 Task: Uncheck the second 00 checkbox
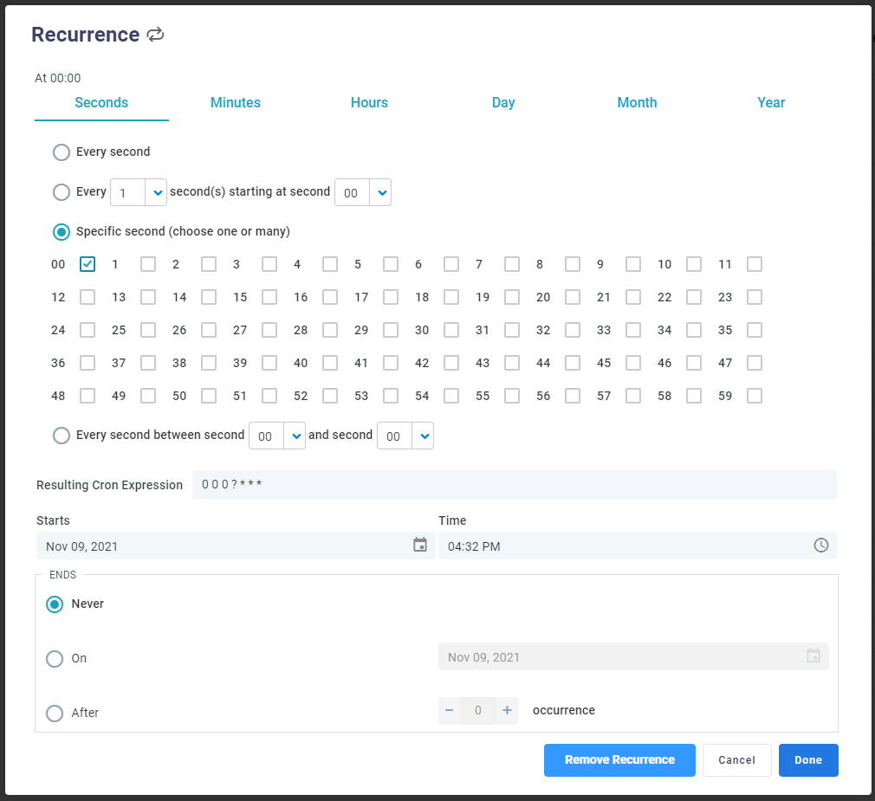click(x=87, y=264)
